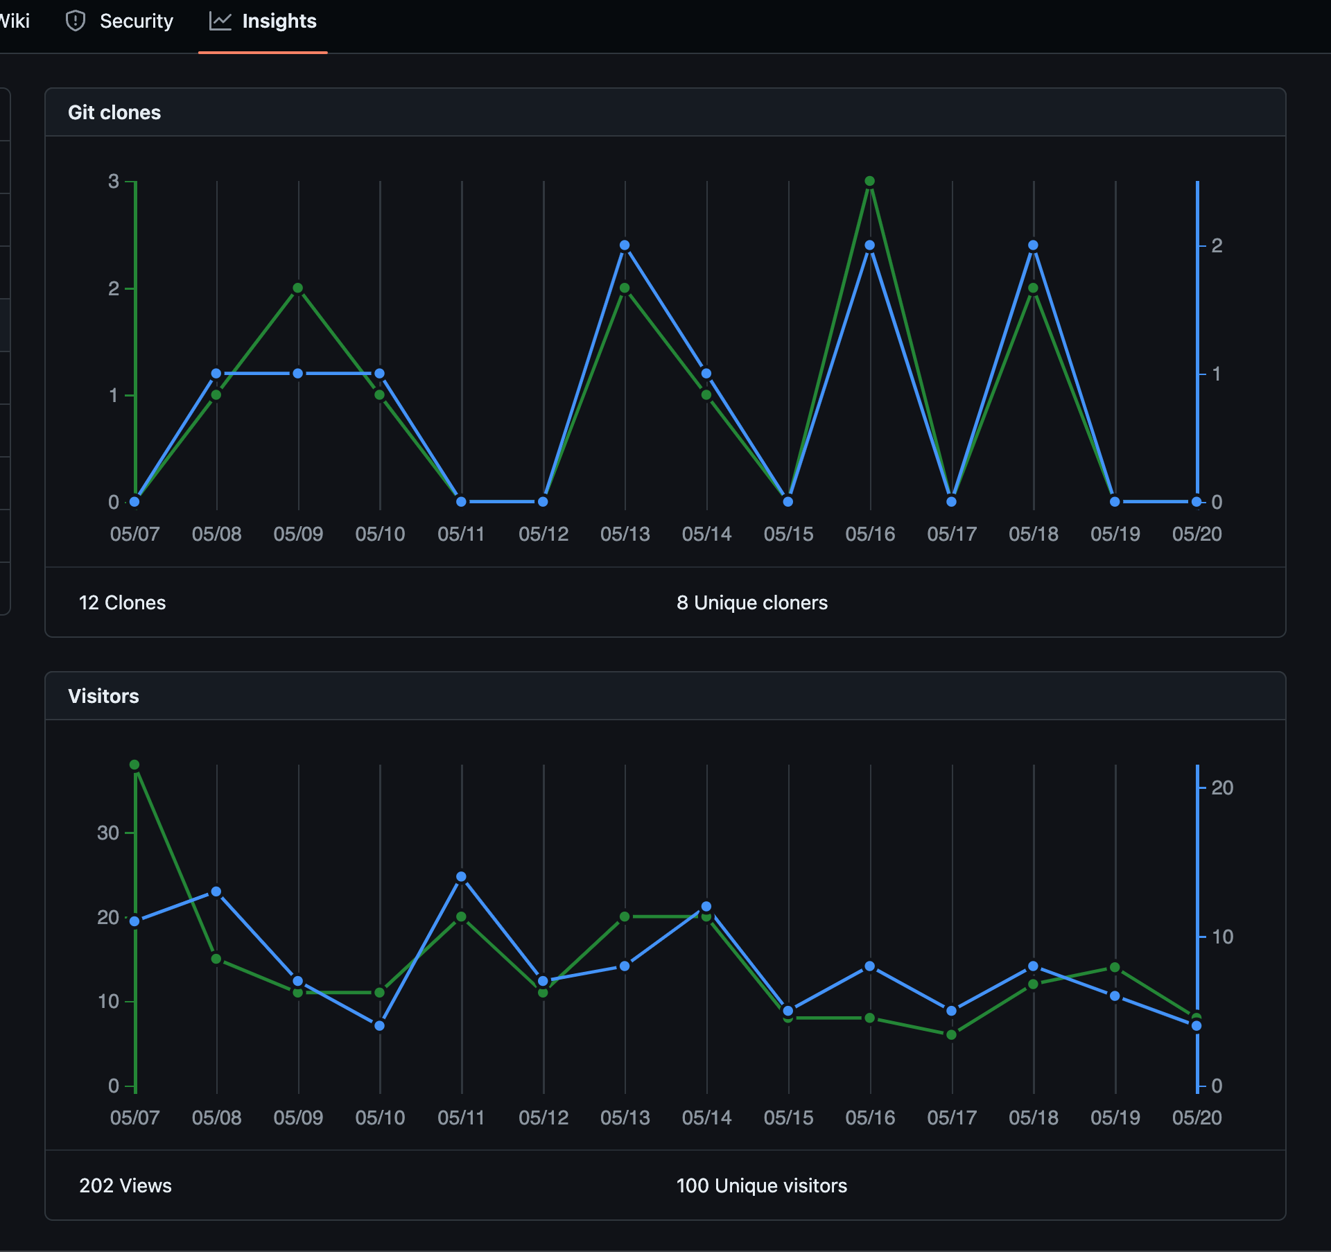The width and height of the screenshot is (1331, 1252).
Task: Click the 12 Clones total label
Action: coord(122,602)
